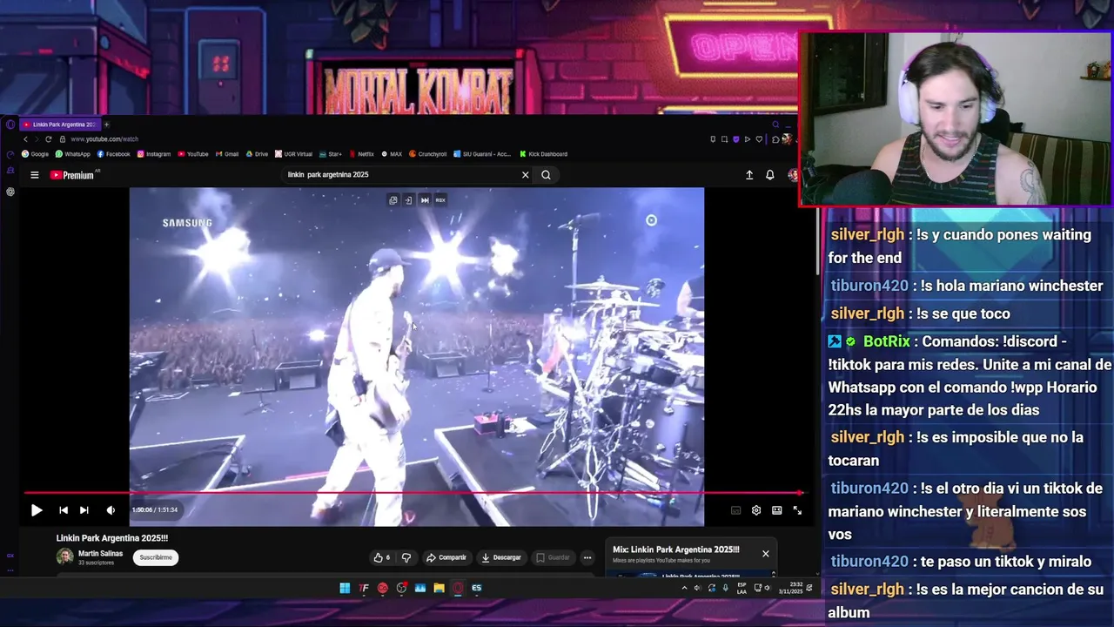Click the YouTube tab search icon
The width and height of the screenshot is (1114, 627).
[x=775, y=125]
